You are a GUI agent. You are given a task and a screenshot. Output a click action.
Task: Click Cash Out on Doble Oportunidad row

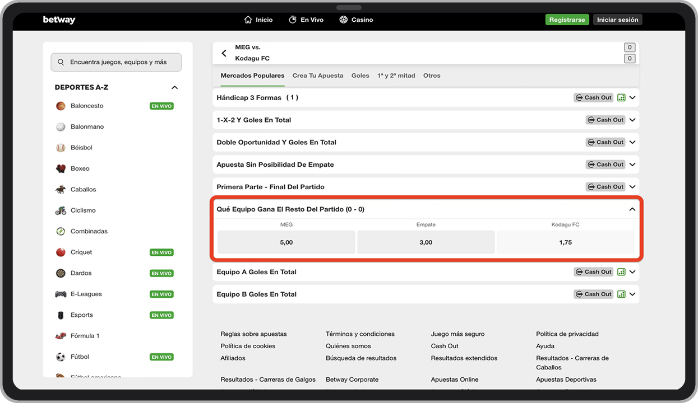(605, 142)
